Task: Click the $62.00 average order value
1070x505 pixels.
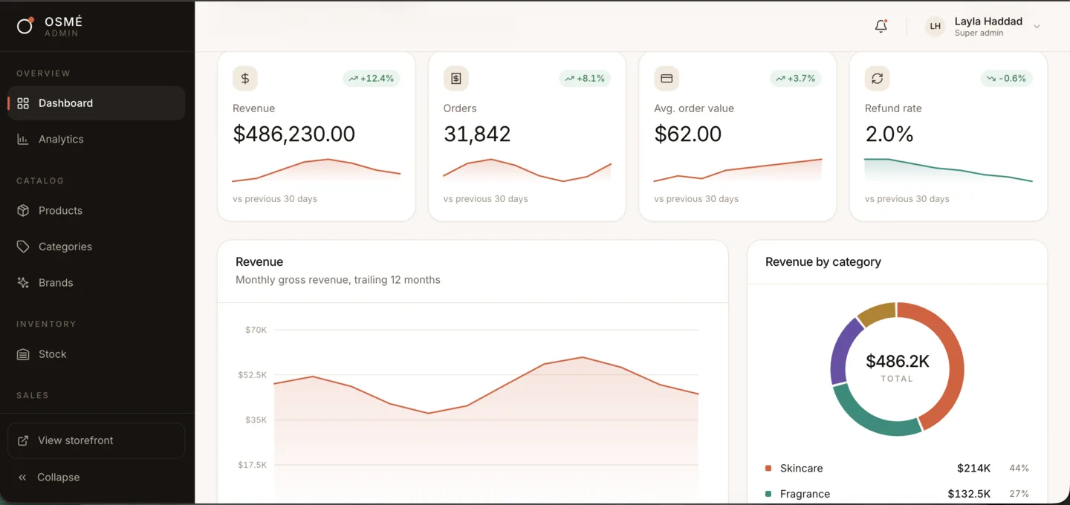Action: click(x=688, y=134)
